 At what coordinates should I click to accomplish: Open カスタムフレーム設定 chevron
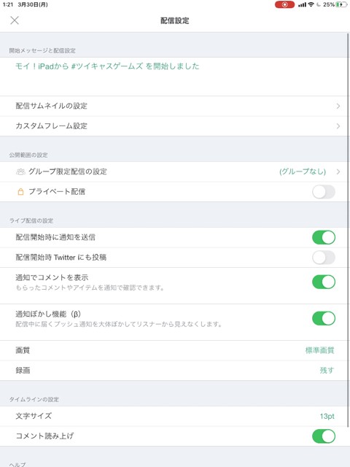click(x=338, y=126)
